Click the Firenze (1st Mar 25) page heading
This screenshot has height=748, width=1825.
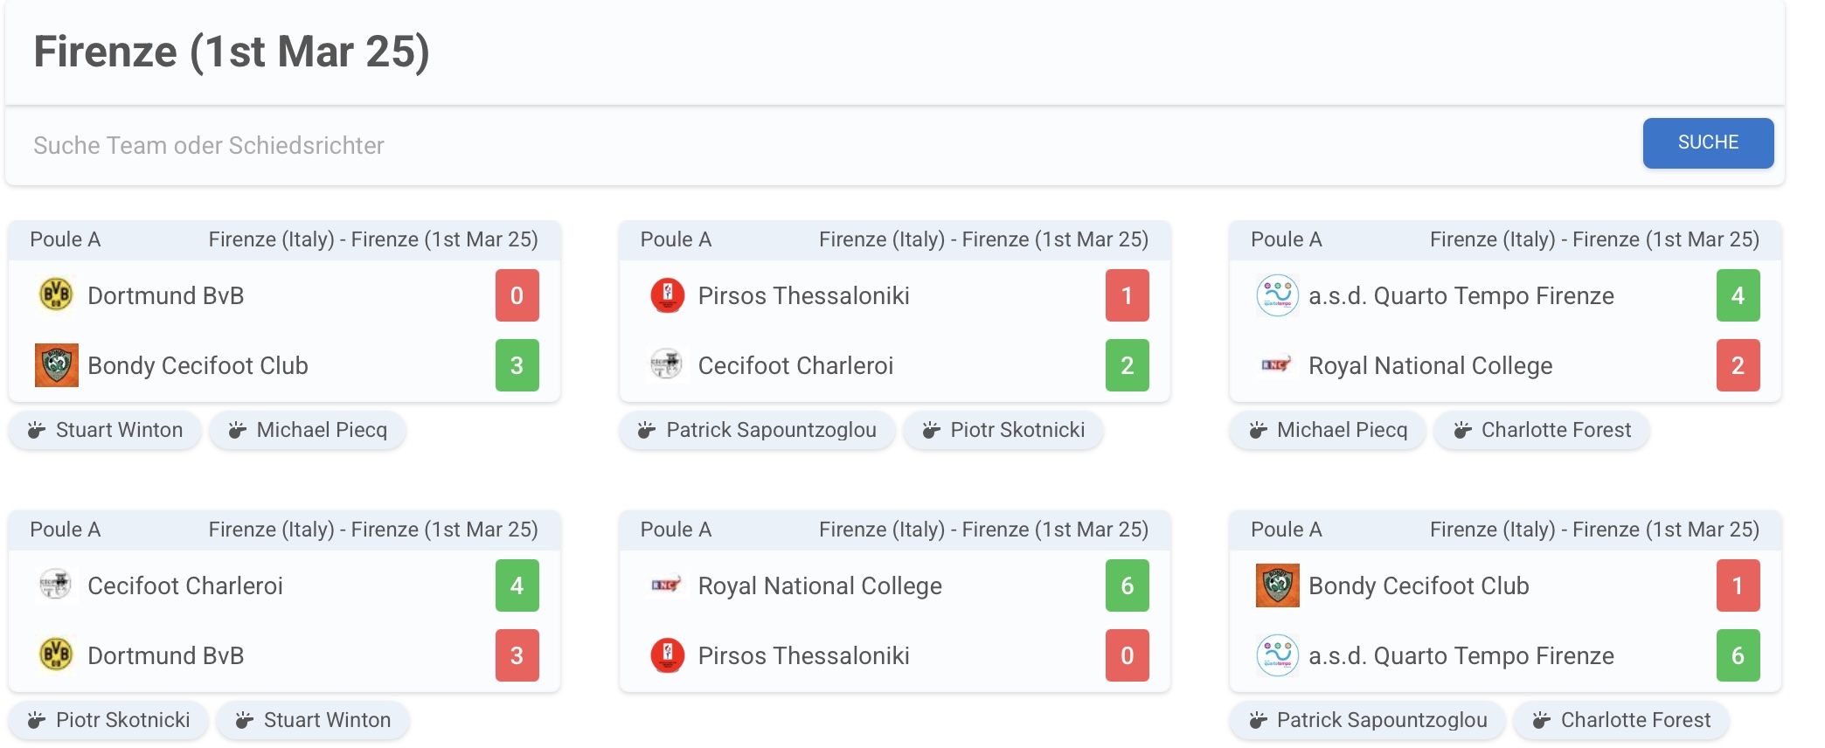pyautogui.click(x=232, y=52)
